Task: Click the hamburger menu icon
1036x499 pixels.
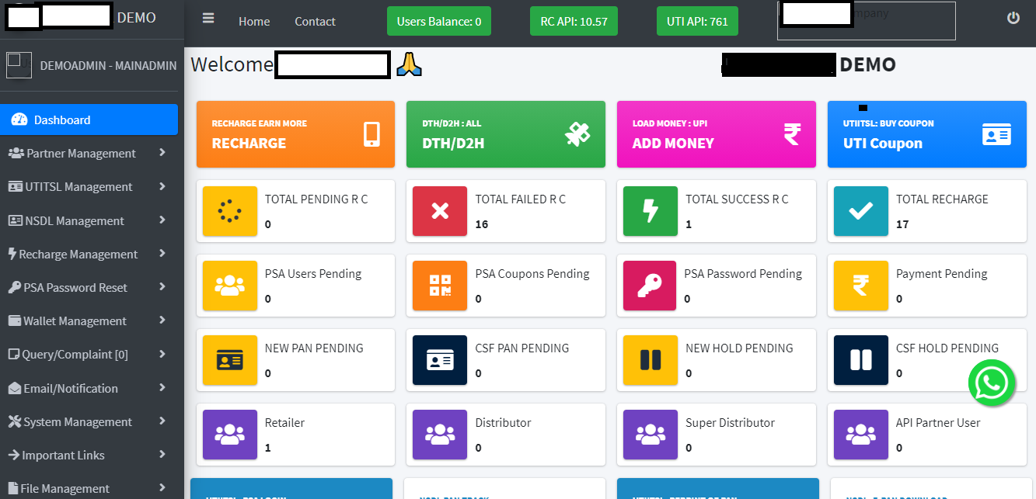Action: (208, 17)
